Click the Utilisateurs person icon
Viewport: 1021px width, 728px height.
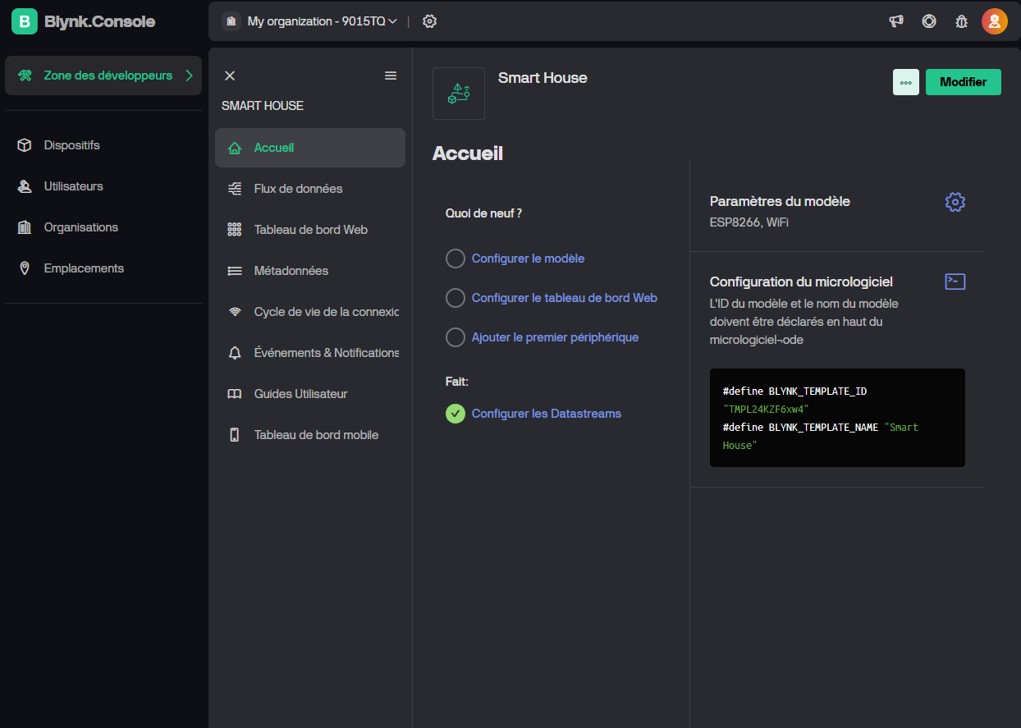(25, 186)
